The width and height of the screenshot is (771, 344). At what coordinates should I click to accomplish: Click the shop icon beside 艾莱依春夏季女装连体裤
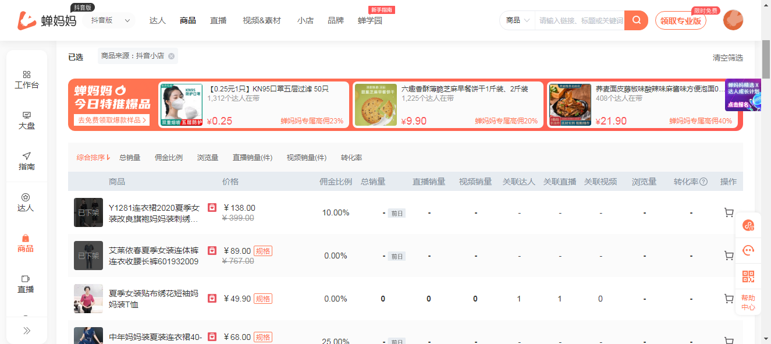tap(212, 251)
